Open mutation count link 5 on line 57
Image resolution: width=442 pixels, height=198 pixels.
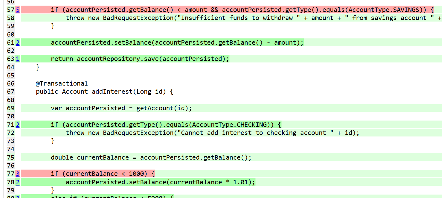point(18,10)
